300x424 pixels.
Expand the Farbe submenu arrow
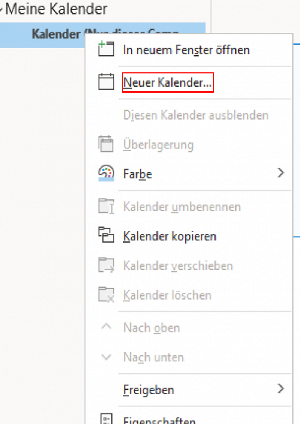click(x=281, y=173)
